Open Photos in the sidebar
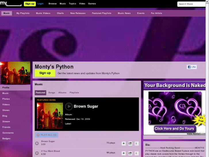This screenshot has height=157, width=209. tap(15, 99)
